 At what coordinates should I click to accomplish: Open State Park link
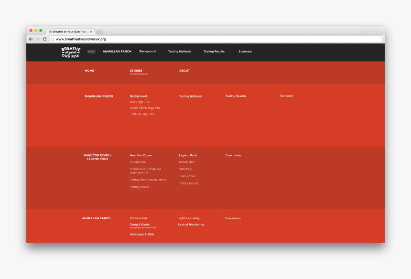click(185, 169)
